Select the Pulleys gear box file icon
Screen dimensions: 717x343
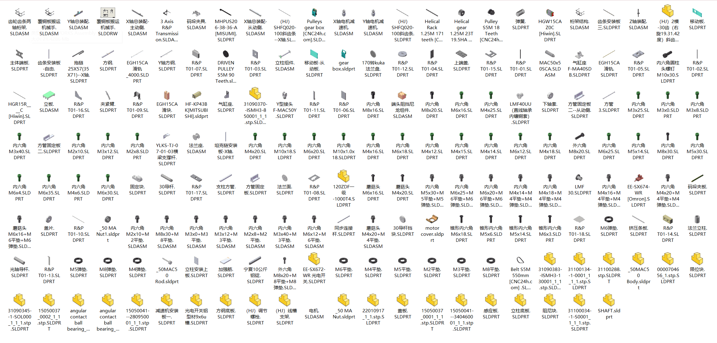tap(314, 12)
